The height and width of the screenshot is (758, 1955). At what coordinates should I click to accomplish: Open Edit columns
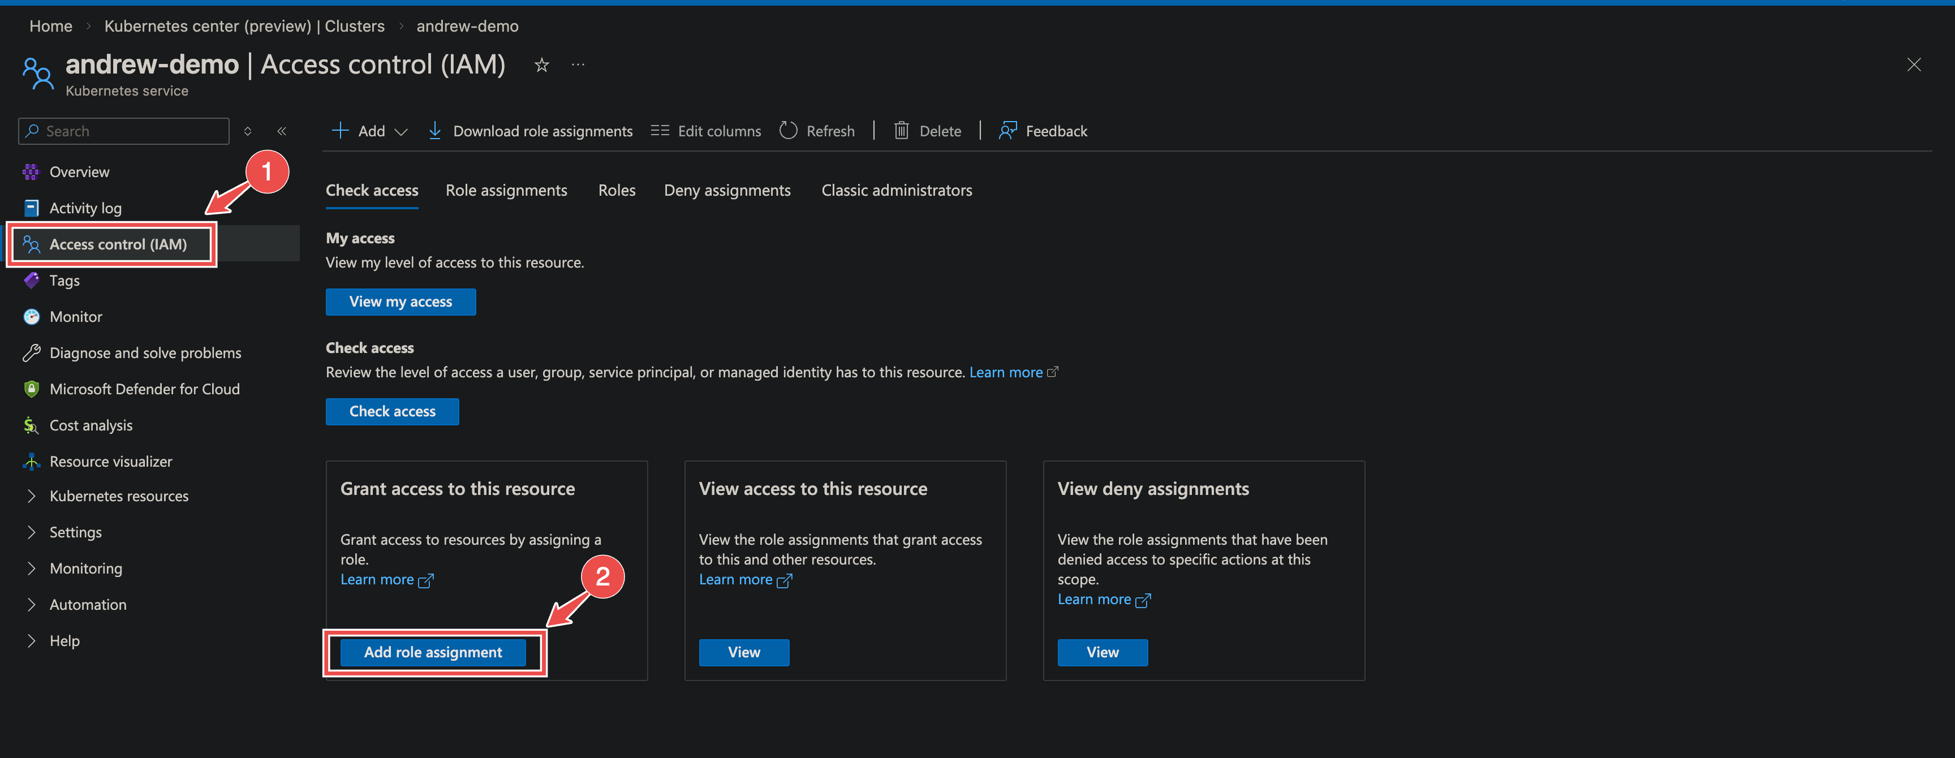(x=706, y=131)
